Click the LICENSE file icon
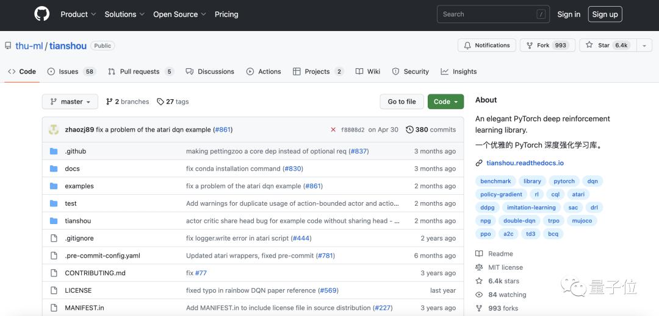The width and height of the screenshot is (659, 316). 54,290
